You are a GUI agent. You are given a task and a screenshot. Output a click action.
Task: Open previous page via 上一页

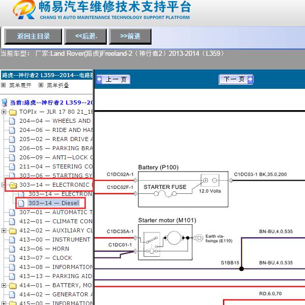113,79
